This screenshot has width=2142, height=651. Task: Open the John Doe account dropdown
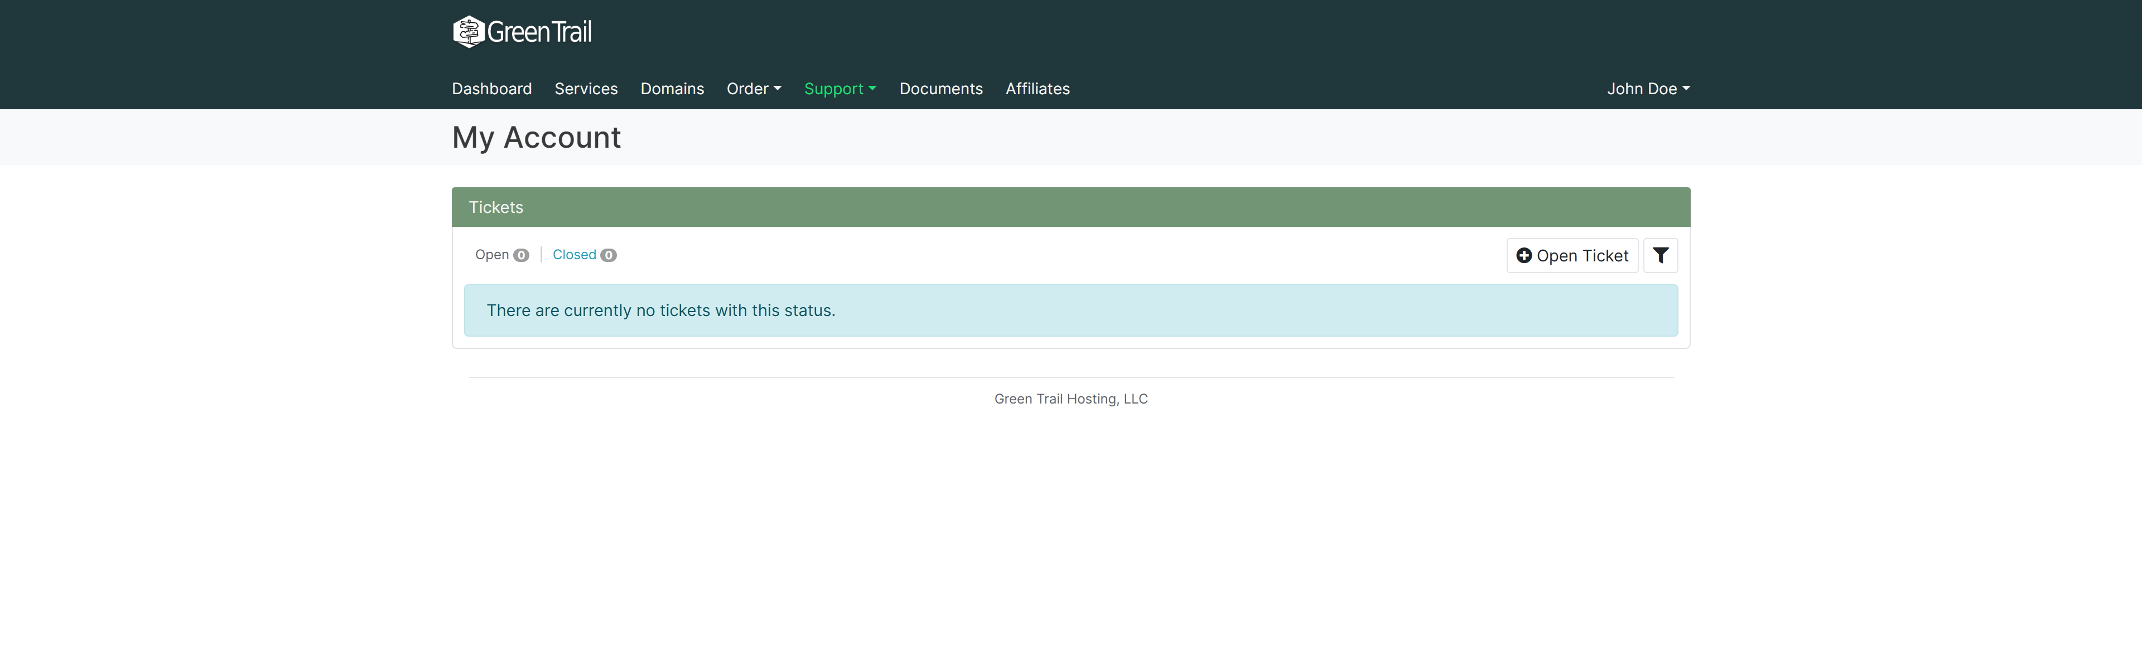pyautogui.click(x=1648, y=89)
